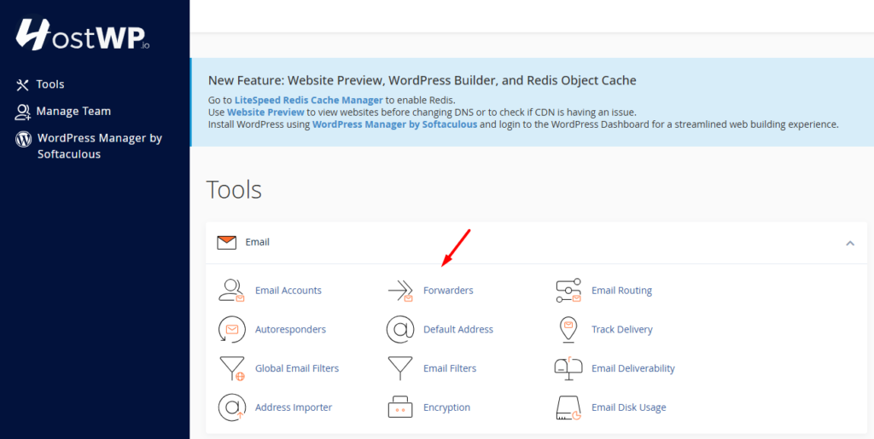The image size is (874, 439).
Task: Click the Email Deliverability mailbox icon
Action: 568,368
